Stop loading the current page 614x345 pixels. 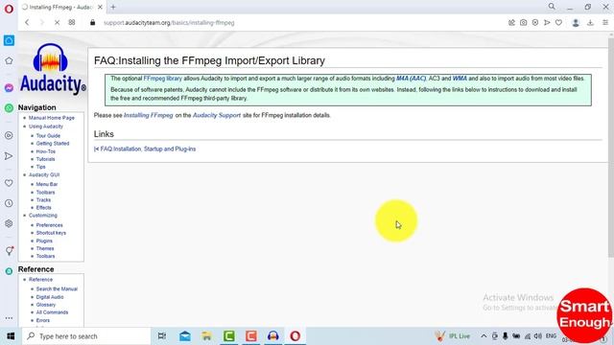pos(57,23)
